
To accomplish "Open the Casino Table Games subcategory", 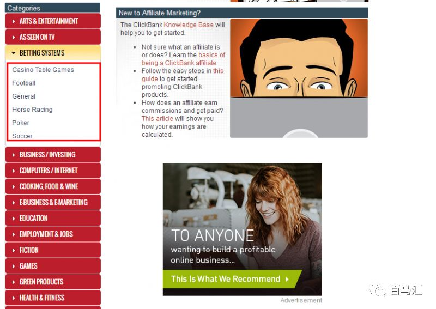I will click(x=43, y=70).
